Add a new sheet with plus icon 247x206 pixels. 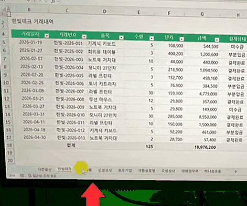[x=236, y=171]
